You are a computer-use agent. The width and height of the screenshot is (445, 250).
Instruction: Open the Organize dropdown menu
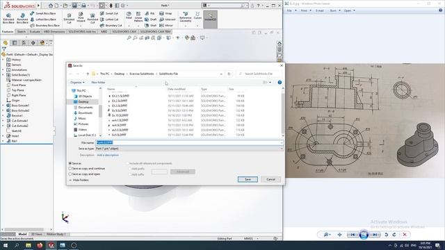[x=77, y=82]
